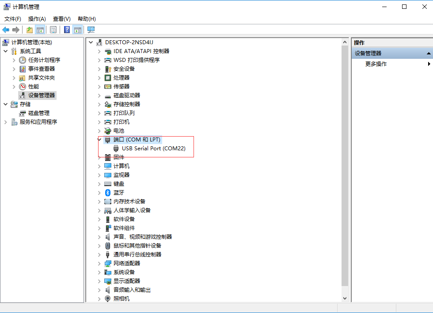
Task: Click the Bluetooth icon beside 蓝牙
Action: (108, 193)
